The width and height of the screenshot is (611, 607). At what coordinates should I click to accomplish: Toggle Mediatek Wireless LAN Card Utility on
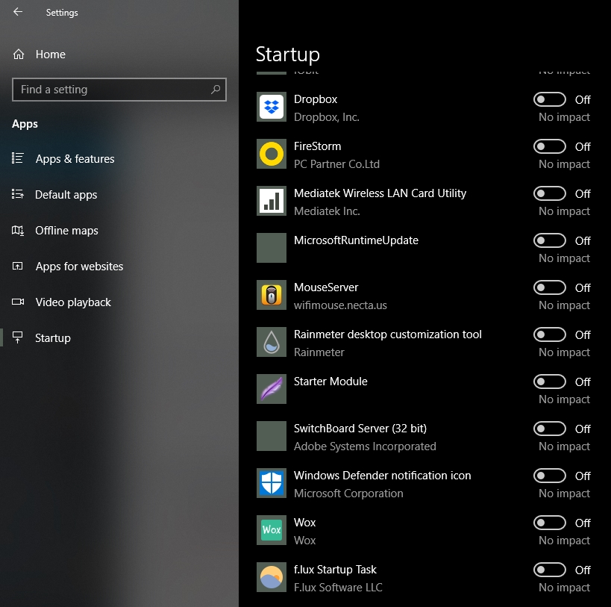click(x=549, y=193)
